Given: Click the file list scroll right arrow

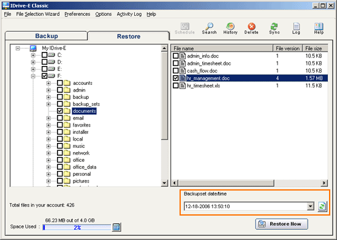Looking at the screenshot, I should coord(324,183).
